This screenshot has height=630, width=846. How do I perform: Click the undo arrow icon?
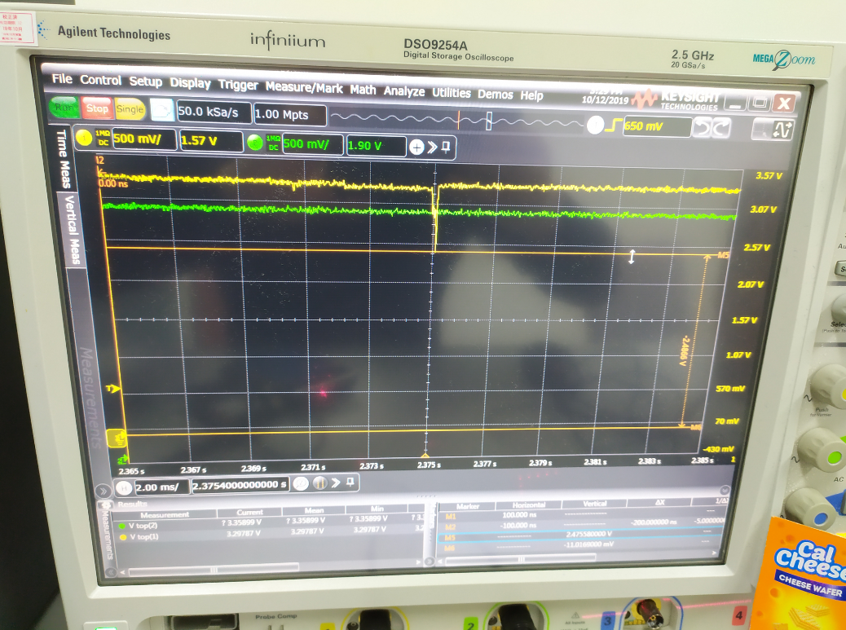(x=702, y=128)
